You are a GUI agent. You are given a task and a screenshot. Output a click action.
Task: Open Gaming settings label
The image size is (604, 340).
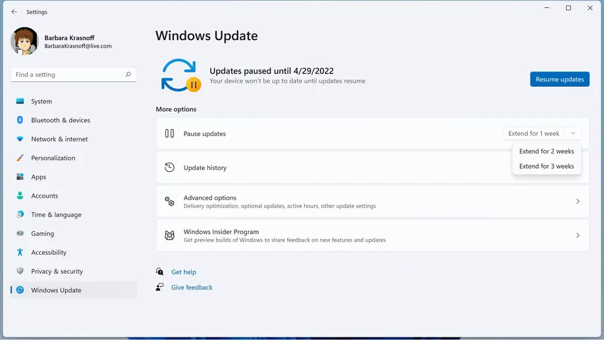[43, 234]
